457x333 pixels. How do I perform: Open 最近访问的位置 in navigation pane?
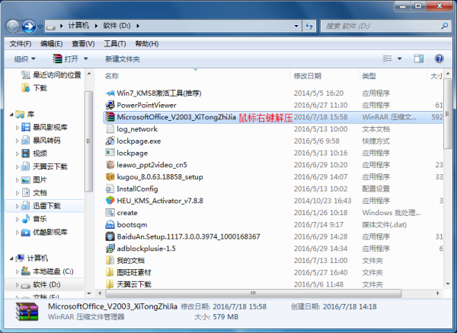pos(51,75)
